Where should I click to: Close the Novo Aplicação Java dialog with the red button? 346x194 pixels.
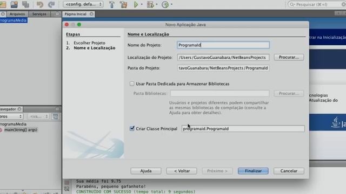pyautogui.click(x=67, y=25)
